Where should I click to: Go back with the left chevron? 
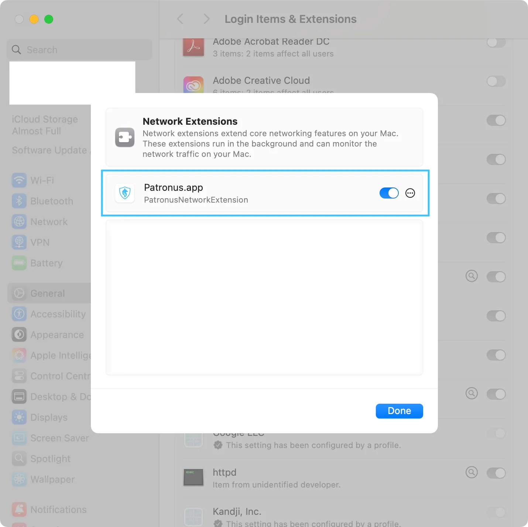pyautogui.click(x=180, y=19)
